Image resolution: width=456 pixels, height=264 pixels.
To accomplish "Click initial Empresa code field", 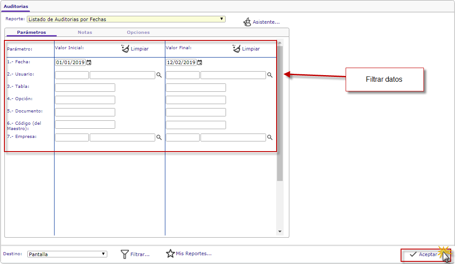I will 72,137.
